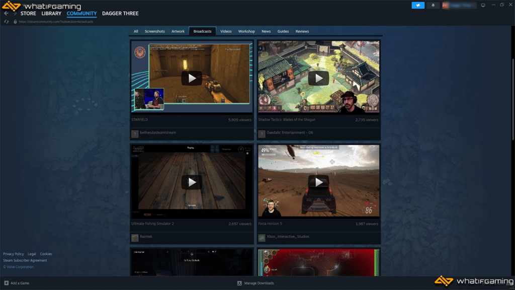Viewport: 515px width, 290px height.
Task: Open the notifications bell
Action: (x=433, y=6)
